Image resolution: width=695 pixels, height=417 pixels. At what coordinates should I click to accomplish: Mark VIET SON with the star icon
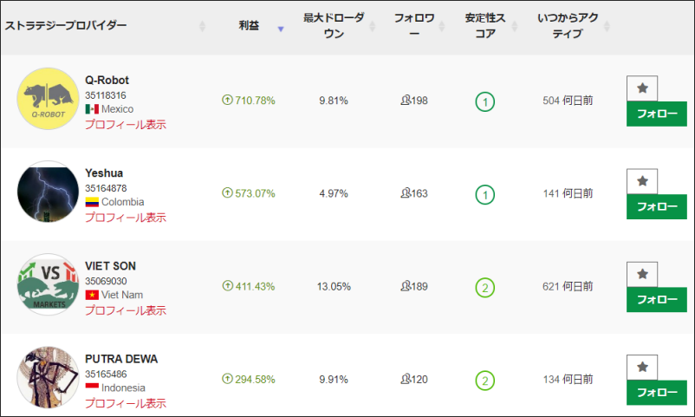tap(641, 274)
